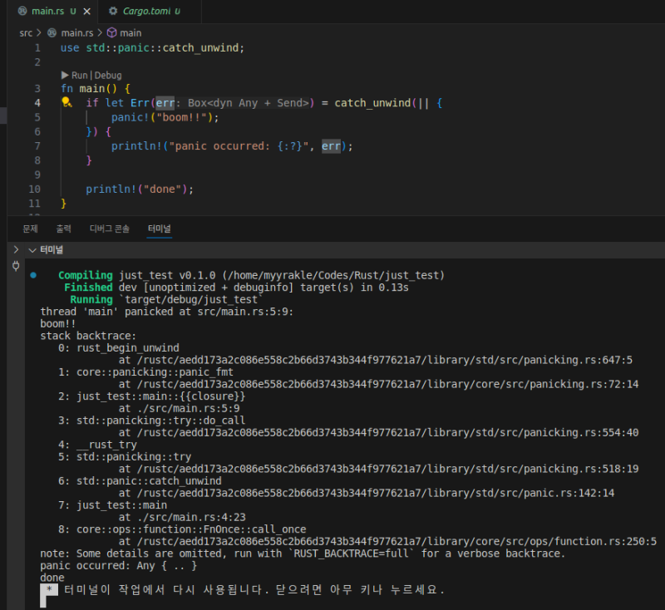Screen dimensions: 665x610
Task: Expand the right-pointing chevron left of 터미널 header
Action: [15, 249]
